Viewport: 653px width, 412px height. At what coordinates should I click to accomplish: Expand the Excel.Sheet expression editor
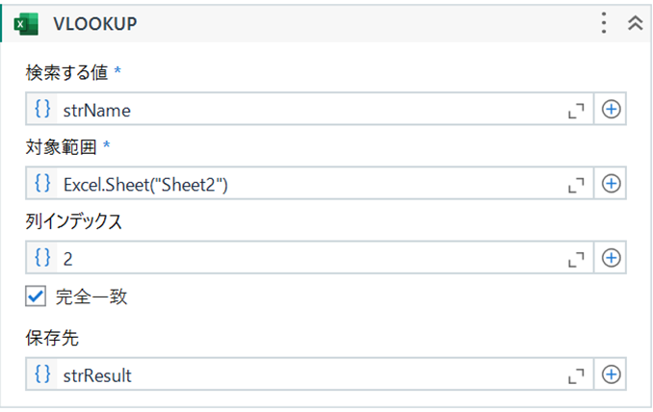pyautogui.click(x=577, y=184)
